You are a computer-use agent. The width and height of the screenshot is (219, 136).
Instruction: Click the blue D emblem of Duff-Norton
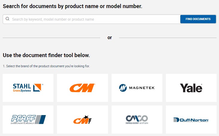click(176, 120)
